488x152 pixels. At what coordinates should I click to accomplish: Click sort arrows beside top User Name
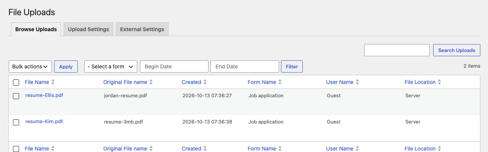pyautogui.click(x=357, y=82)
